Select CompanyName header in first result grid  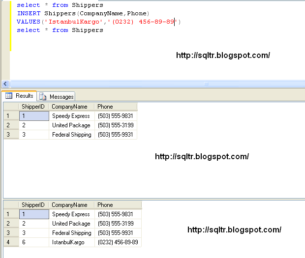click(x=72, y=107)
